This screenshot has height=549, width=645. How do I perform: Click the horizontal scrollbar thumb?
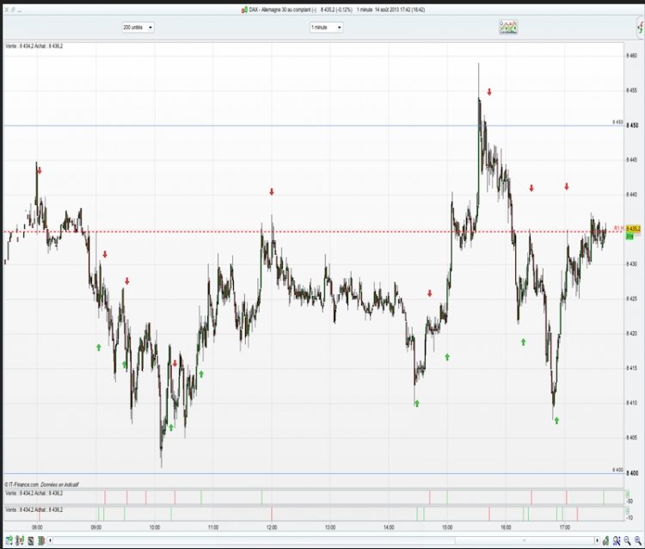click(525, 540)
